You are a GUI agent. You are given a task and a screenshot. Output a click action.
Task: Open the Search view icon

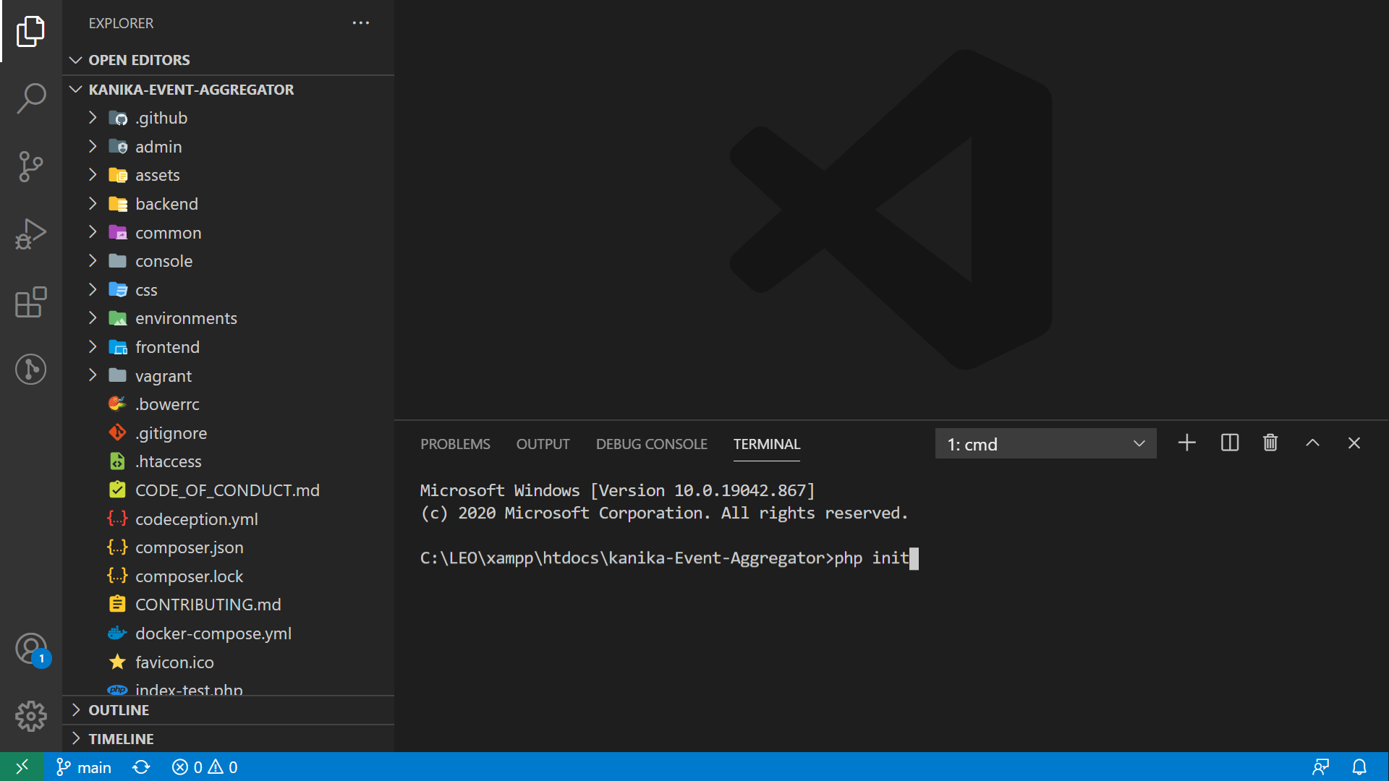30,98
